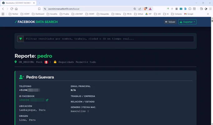Open the sidebar panel toggle icon
This screenshot has width=213, height=125.
point(195,9)
